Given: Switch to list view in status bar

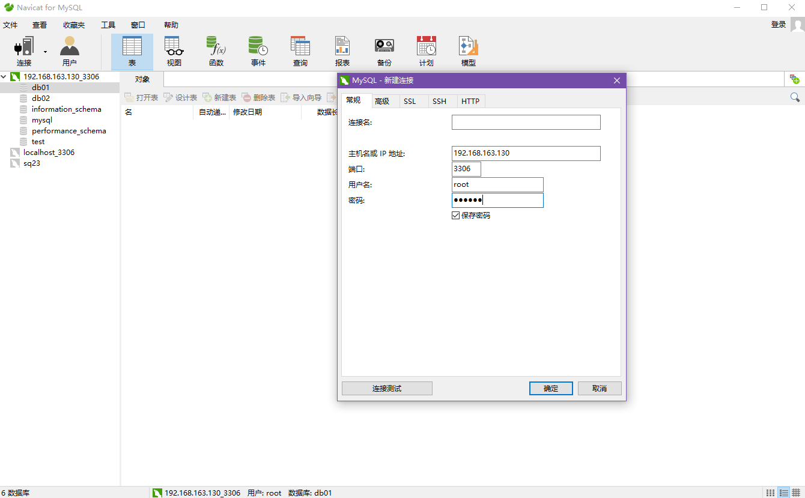Looking at the screenshot, I should coord(783,493).
